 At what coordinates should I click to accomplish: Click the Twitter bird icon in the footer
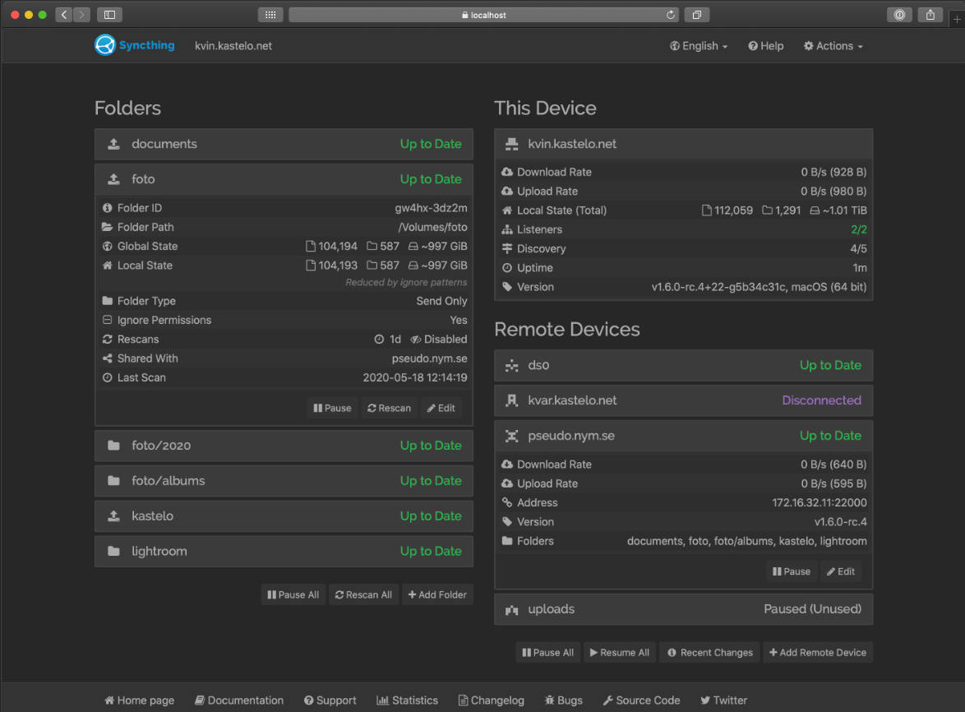(704, 700)
